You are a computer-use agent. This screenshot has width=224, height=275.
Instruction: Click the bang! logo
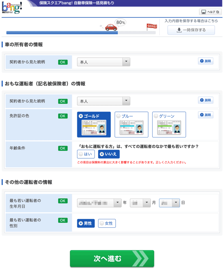12,8
